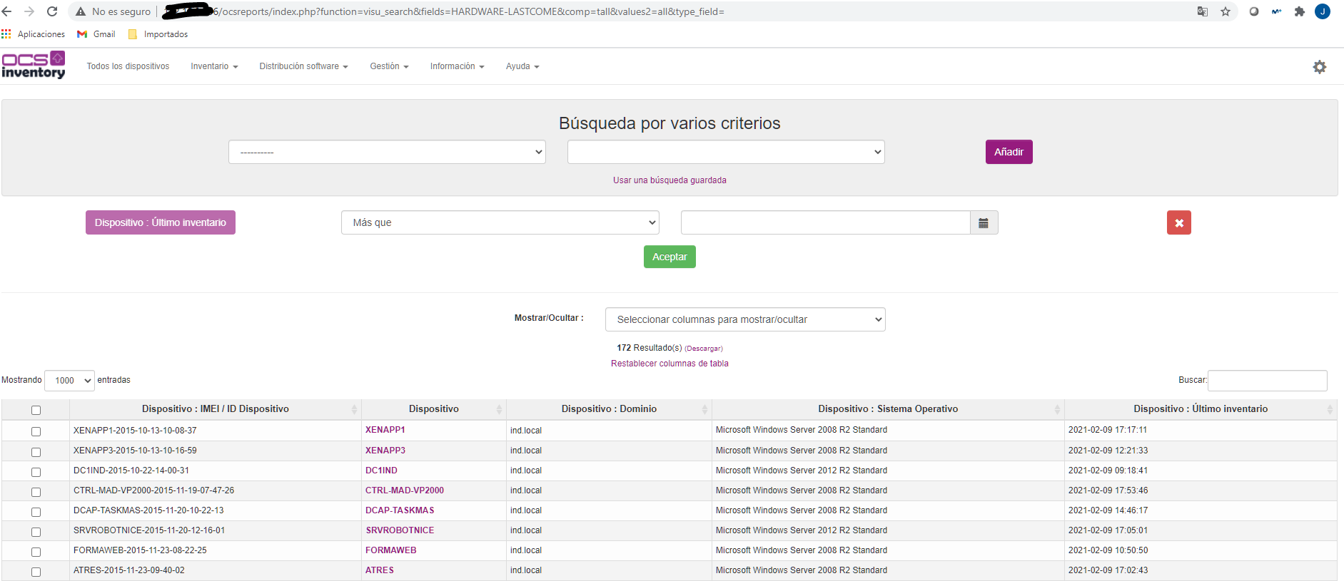The height and width of the screenshot is (581, 1344).
Task: Click the Descargar results link
Action: click(x=704, y=349)
